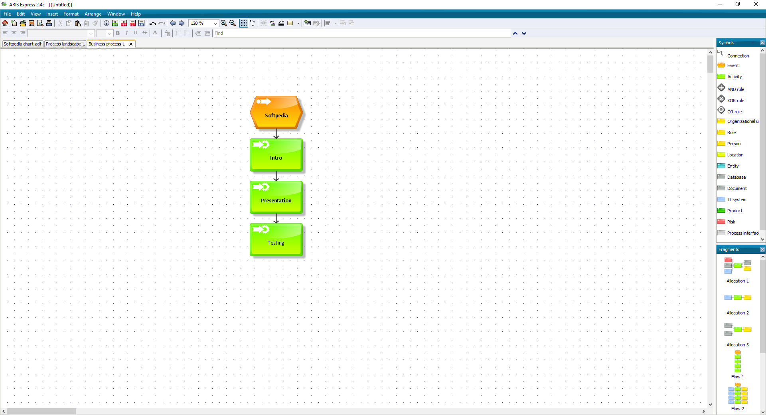Export the model as EMF
Screen dimensions: 766x415
pyautogui.click(x=115, y=23)
